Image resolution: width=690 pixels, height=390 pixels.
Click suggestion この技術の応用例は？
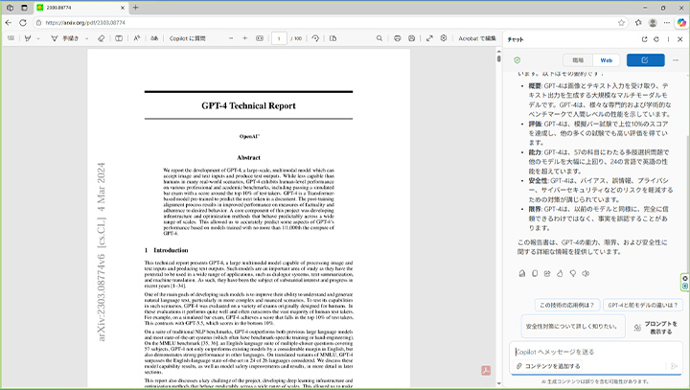tap(566, 305)
